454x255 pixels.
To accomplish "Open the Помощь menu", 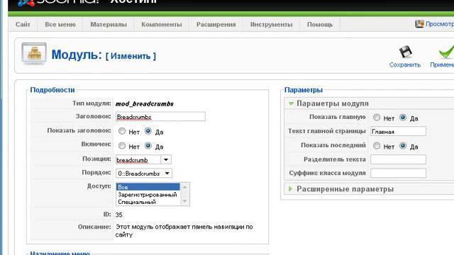I will [320, 25].
